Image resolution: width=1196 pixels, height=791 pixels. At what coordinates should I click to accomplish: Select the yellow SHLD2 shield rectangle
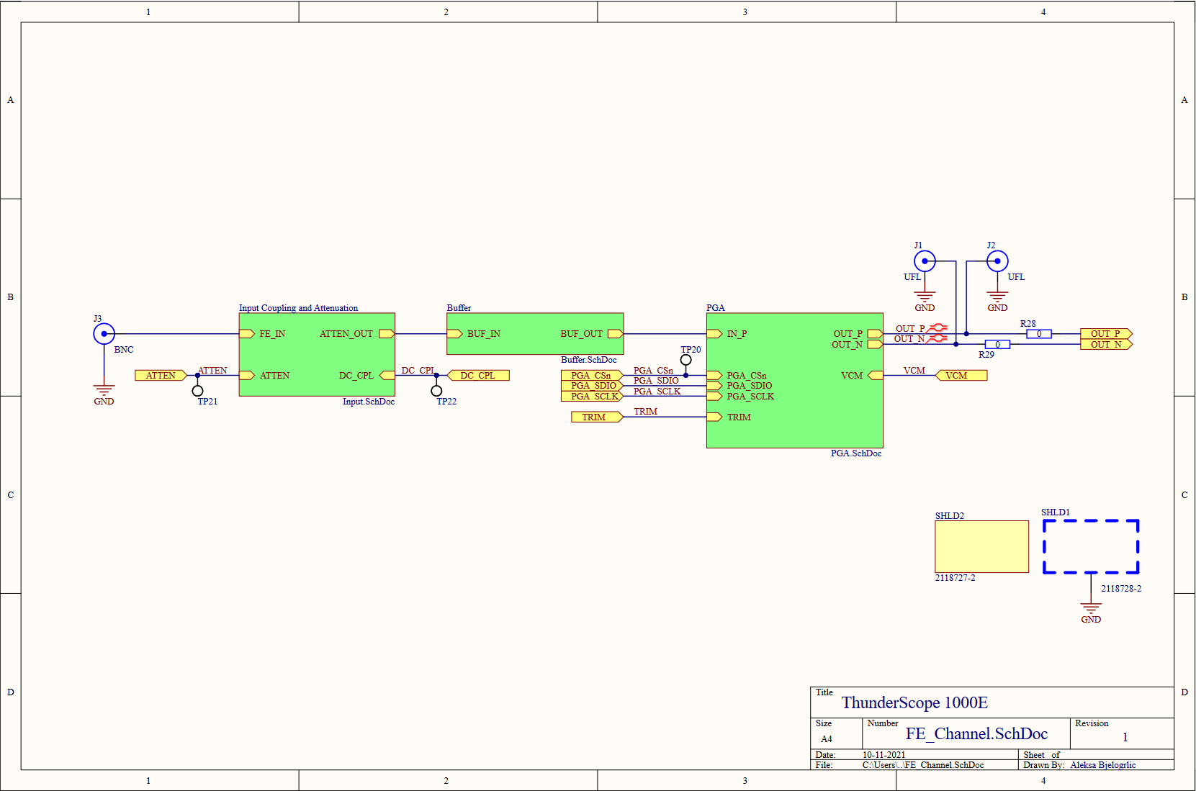(x=981, y=546)
